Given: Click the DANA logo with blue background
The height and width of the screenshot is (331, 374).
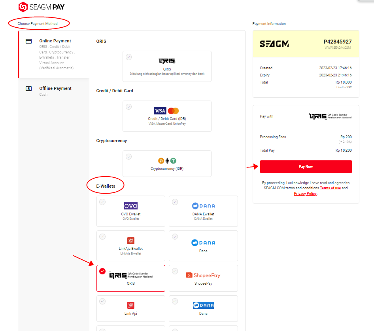Looking at the screenshot, I should [x=204, y=305].
